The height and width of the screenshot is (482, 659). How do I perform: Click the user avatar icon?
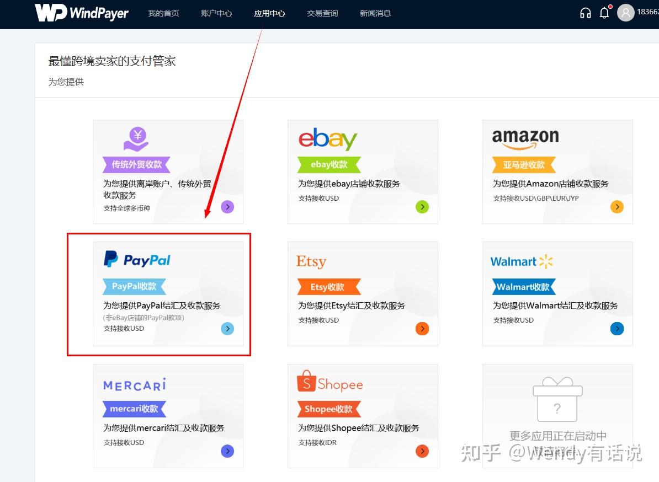(625, 13)
